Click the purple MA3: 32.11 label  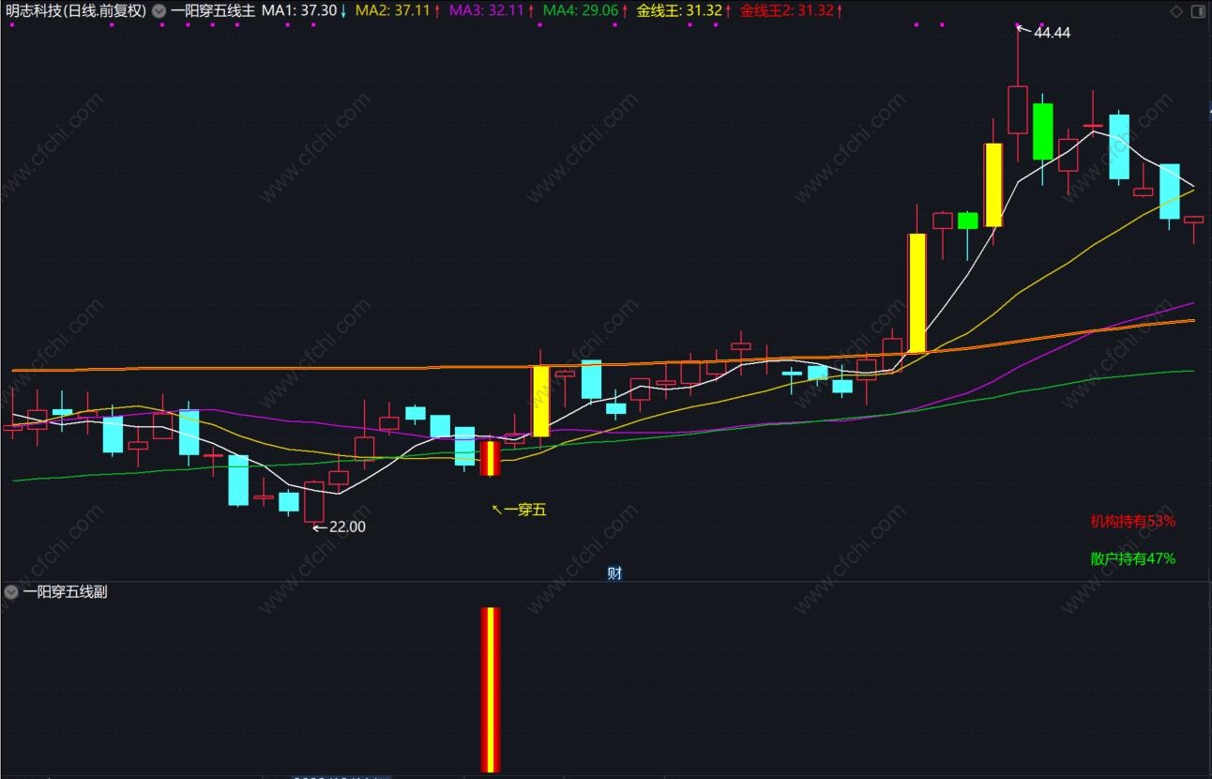point(486,11)
